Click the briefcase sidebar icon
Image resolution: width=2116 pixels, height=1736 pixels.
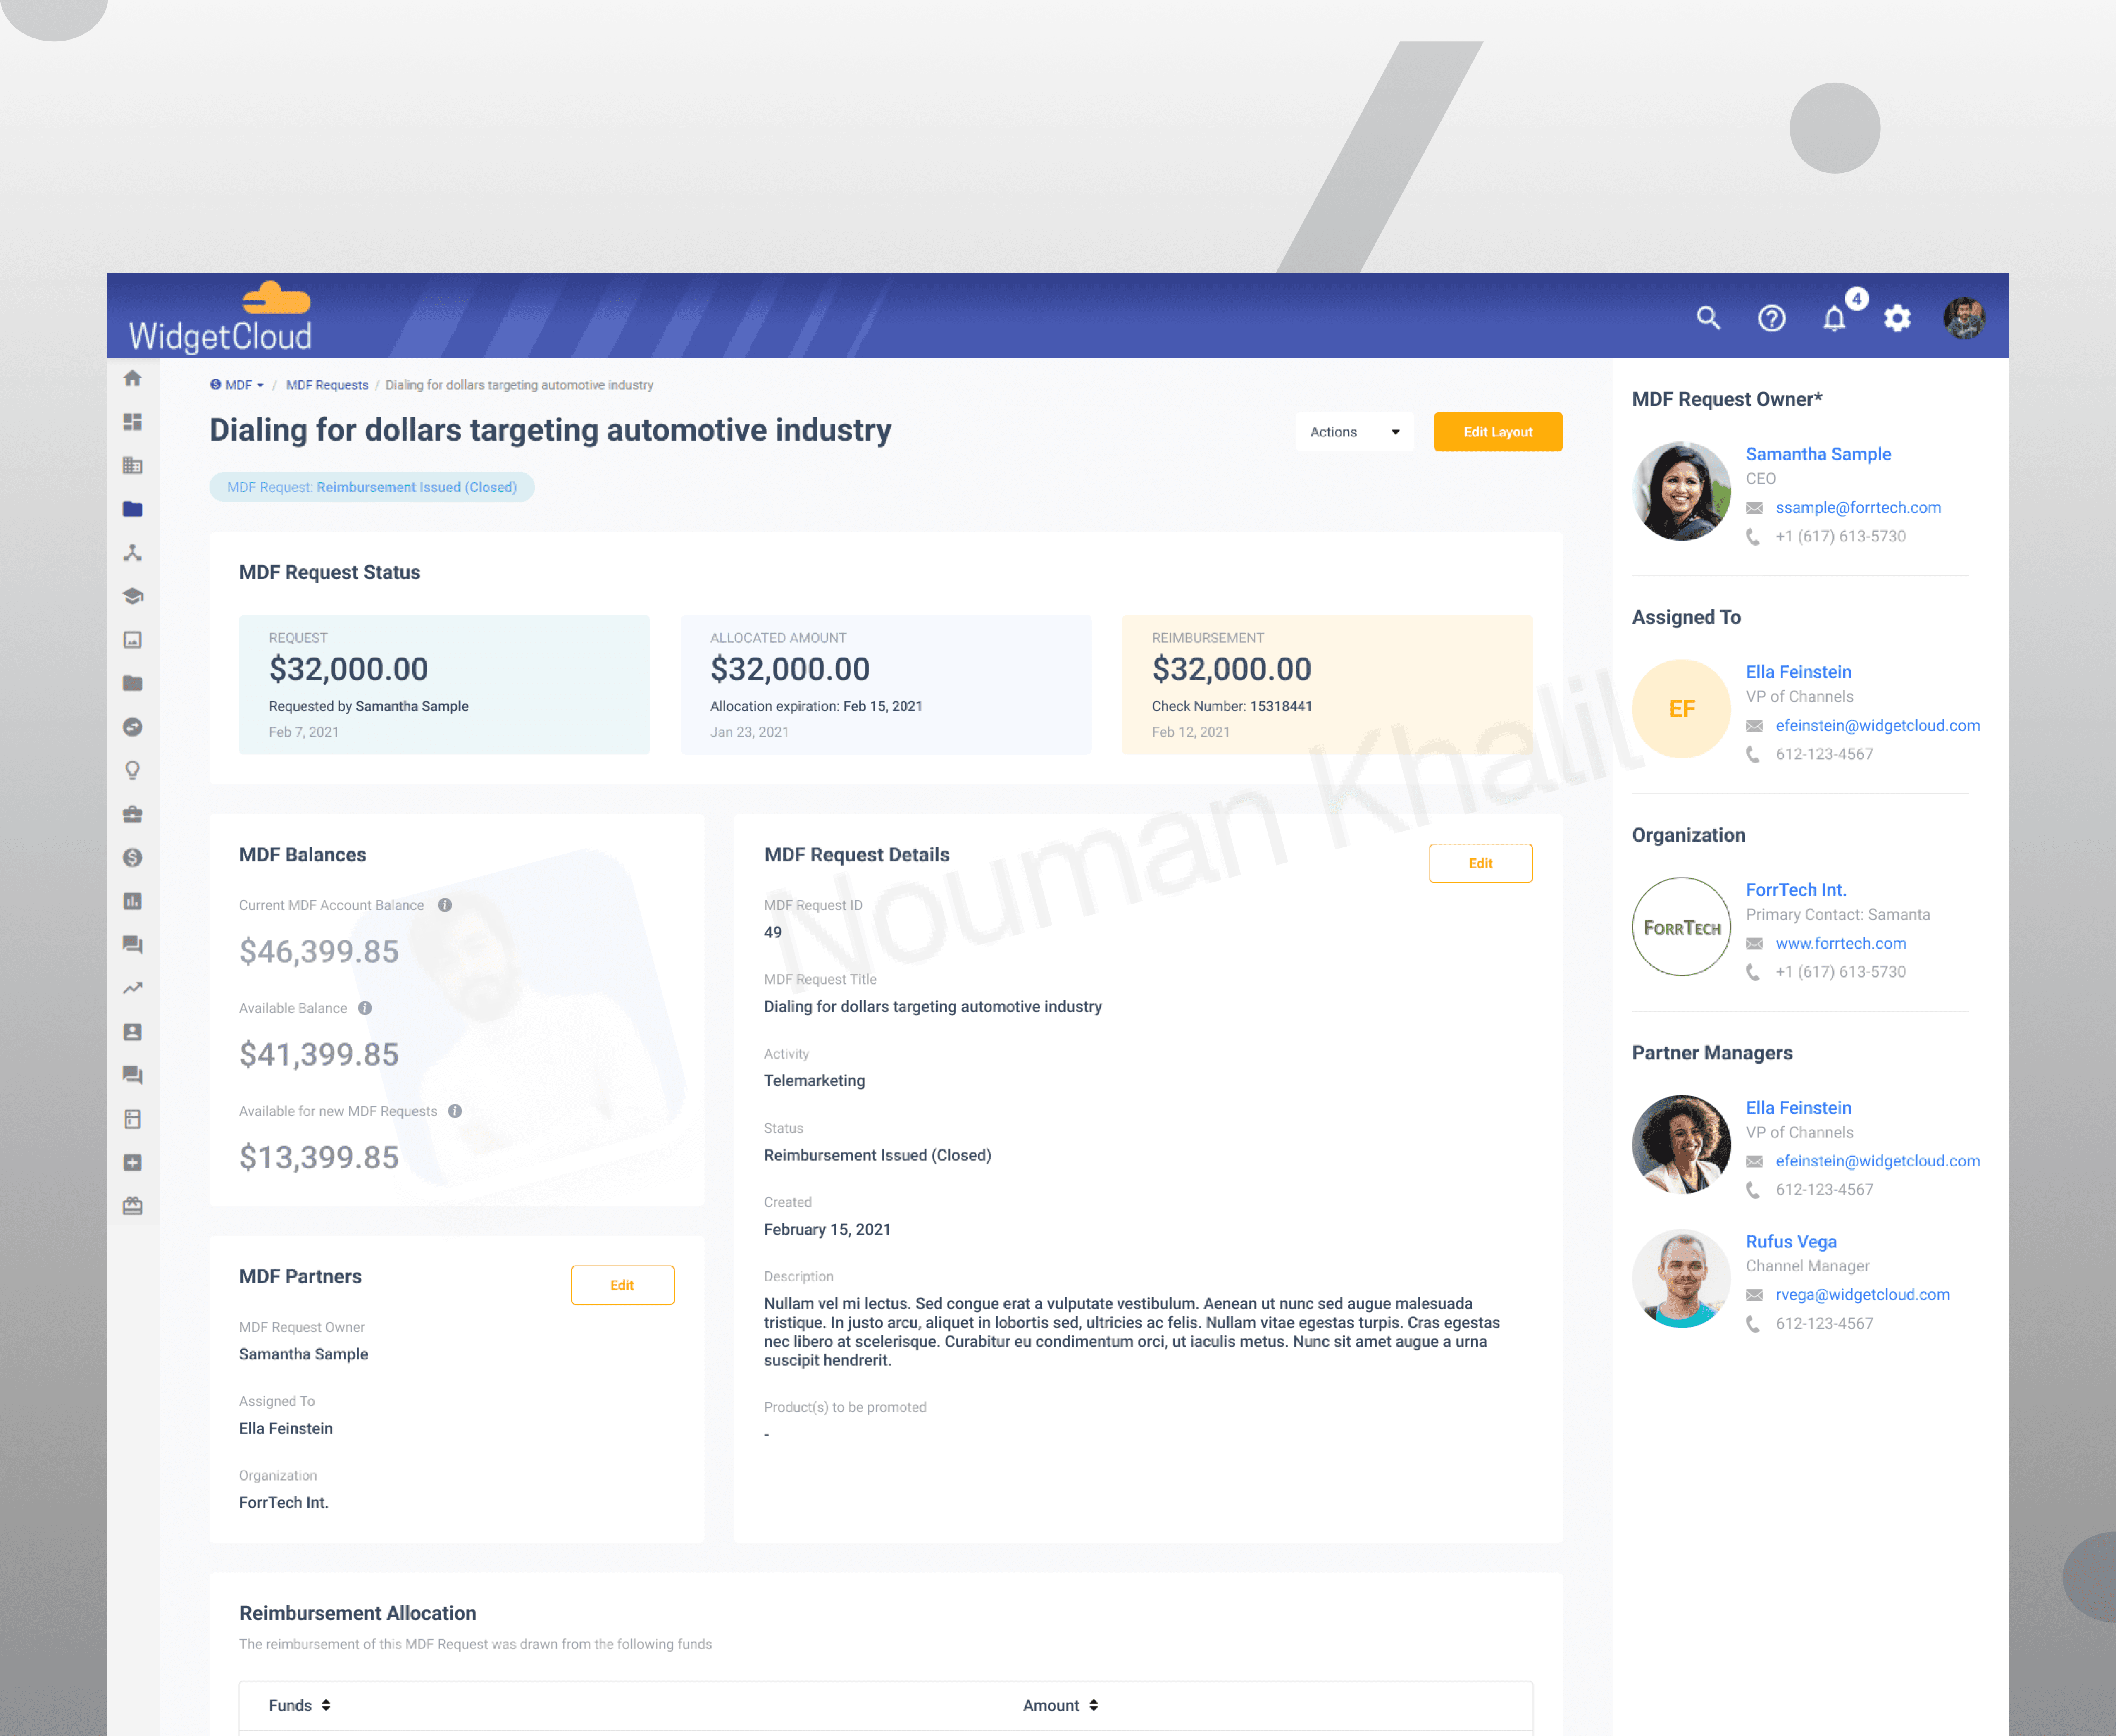pos(132,814)
